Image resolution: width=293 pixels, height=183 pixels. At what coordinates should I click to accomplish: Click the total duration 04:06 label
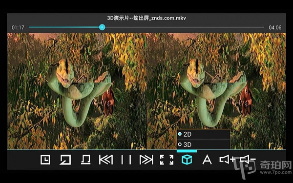(275, 28)
